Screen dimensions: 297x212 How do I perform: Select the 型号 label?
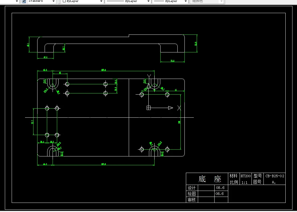coord(257,176)
